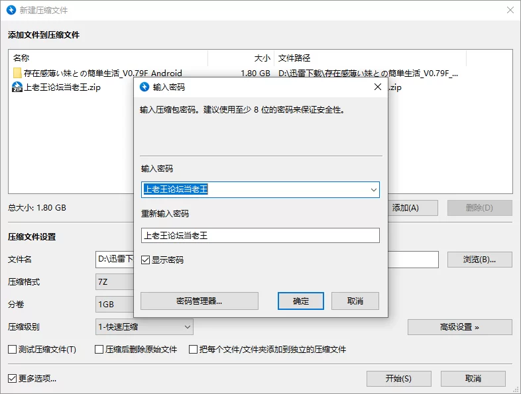Click the 浏览(B)... button
This screenshot has width=521, height=394.
point(479,260)
